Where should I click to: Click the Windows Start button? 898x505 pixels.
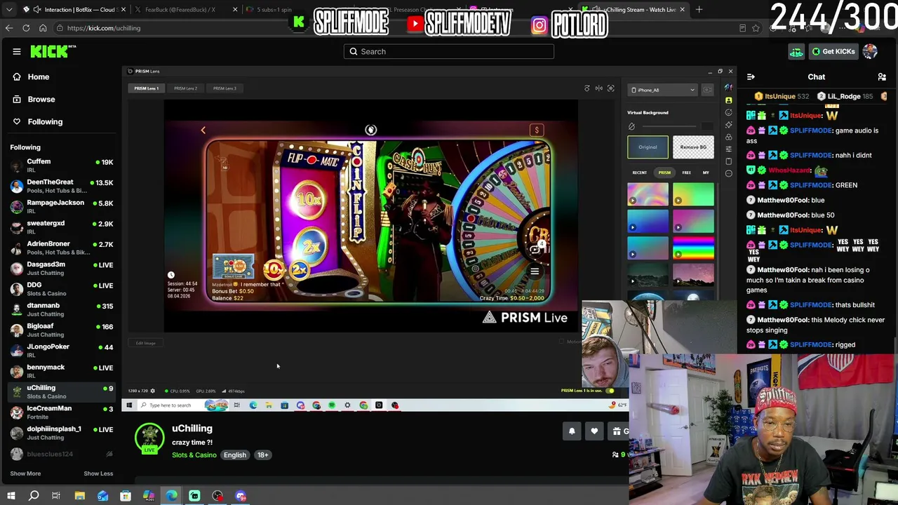coord(11,496)
